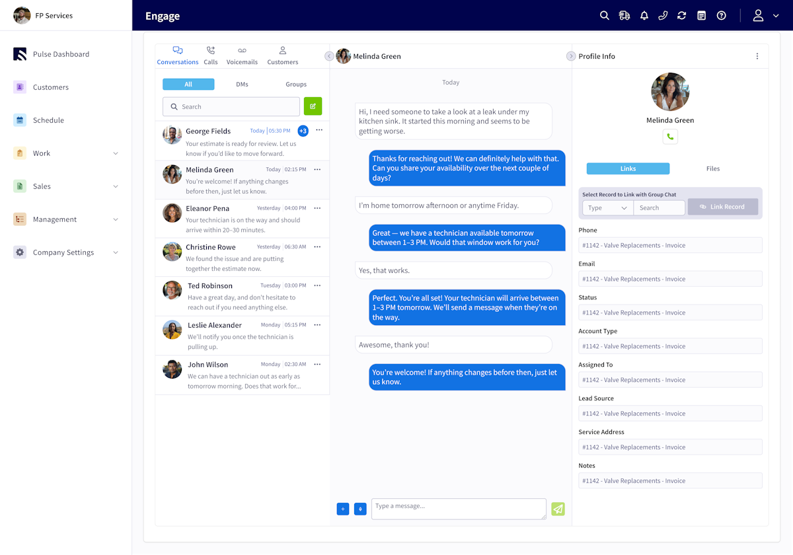Open the notifications bell
Viewport: 793px width, 555px height.
tap(644, 16)
